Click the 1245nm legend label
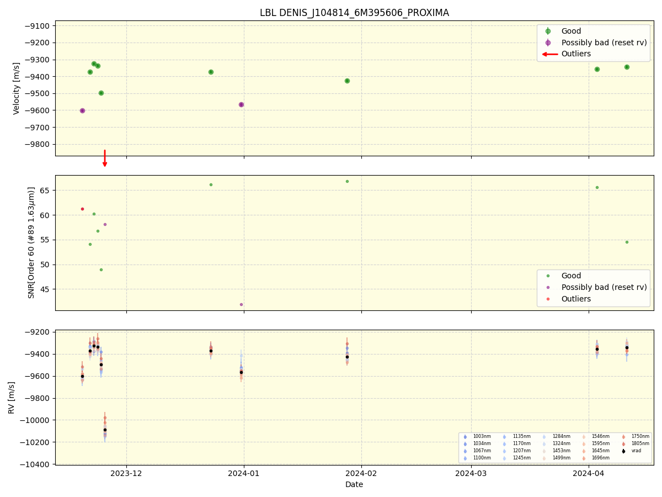662x497 pixels. point(522,458)
